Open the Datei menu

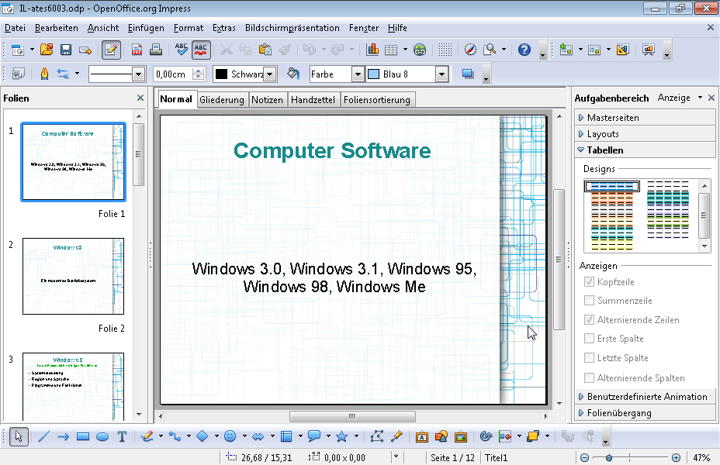15,28
